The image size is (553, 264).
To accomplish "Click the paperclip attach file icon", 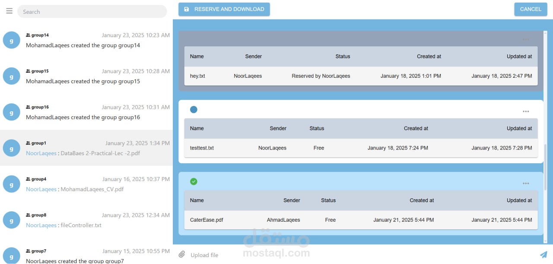I will click(x=182, y=254).
